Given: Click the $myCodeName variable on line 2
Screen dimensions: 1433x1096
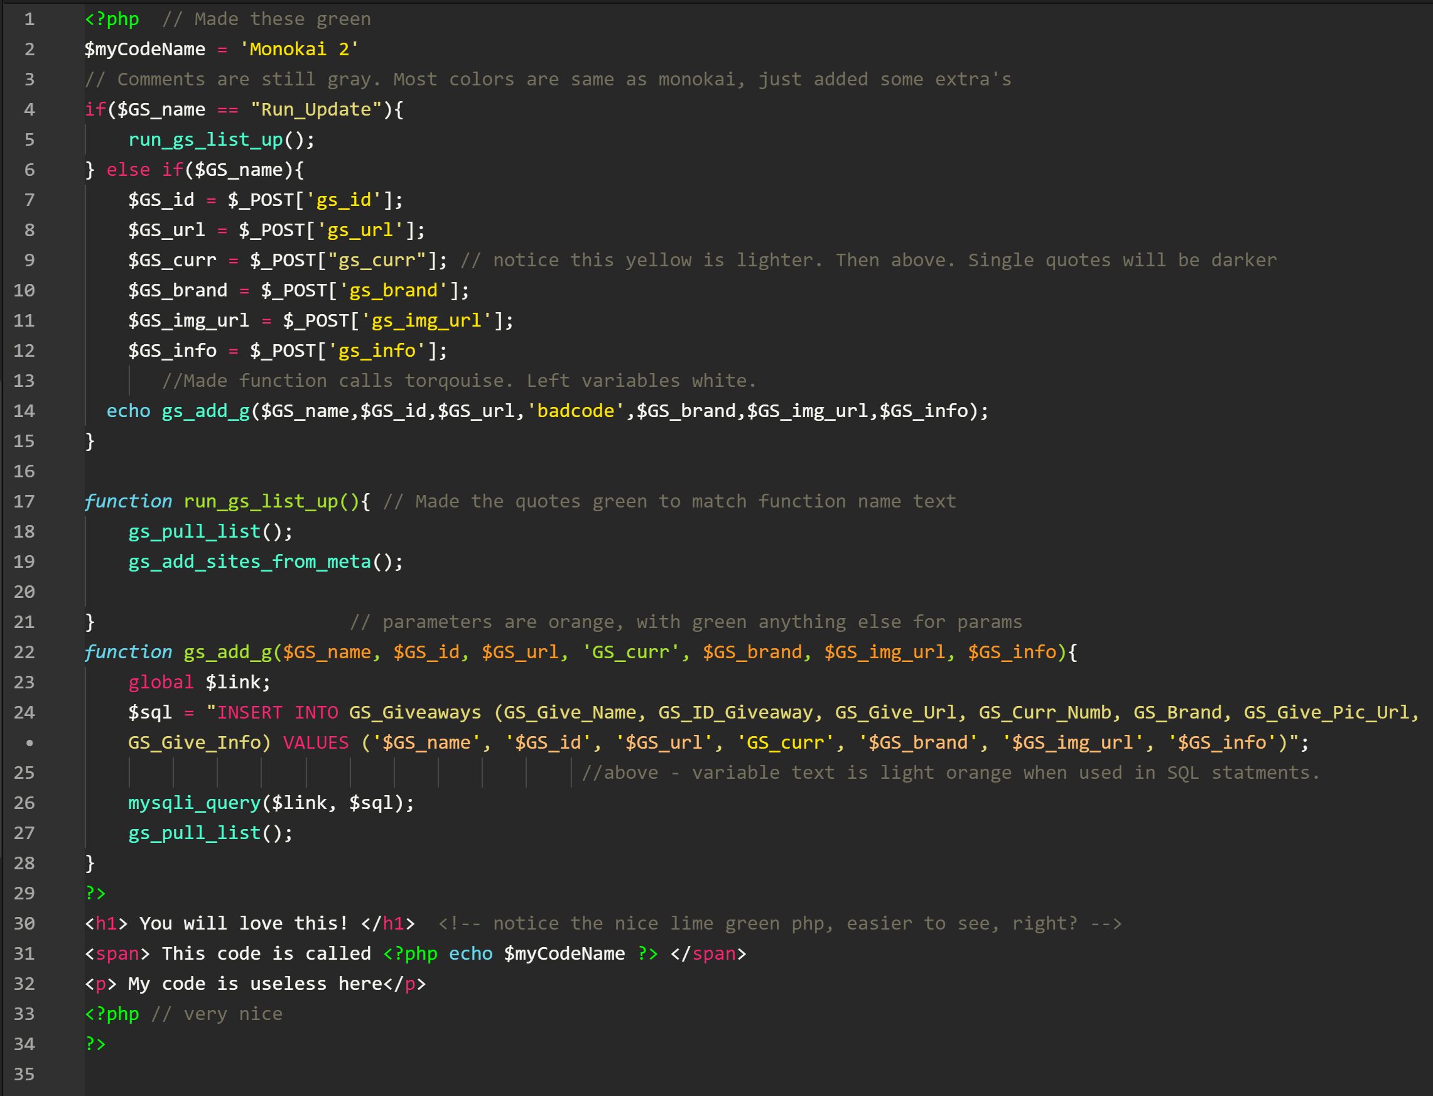Looking at the screenshot, I should pos(145,49).
